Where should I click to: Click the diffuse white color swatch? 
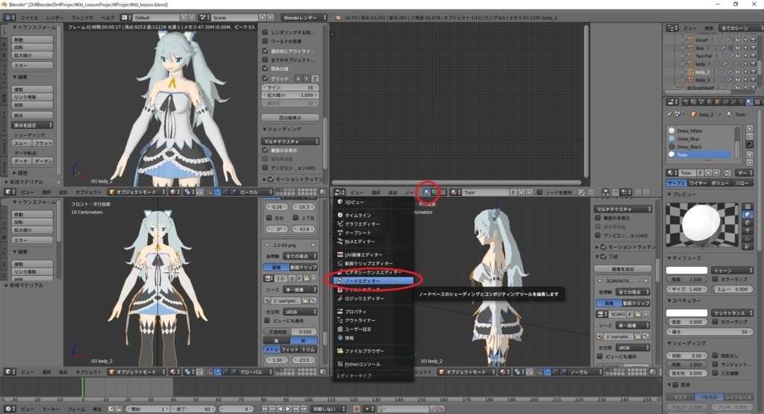[686, 270]
